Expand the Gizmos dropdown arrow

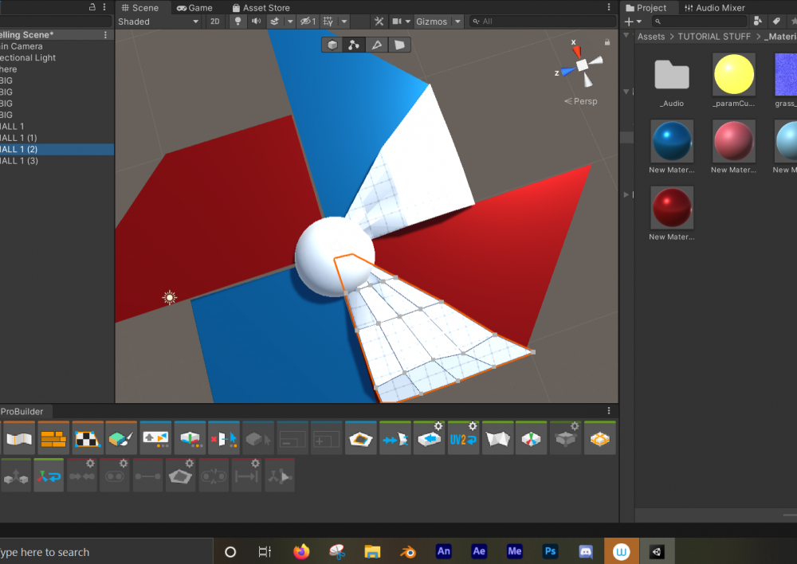[x=457, y=22]
